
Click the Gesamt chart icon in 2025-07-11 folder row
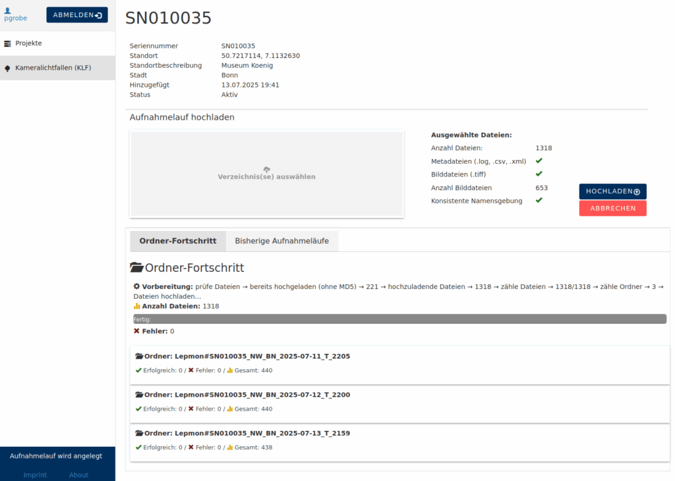(x=230, y=370)
